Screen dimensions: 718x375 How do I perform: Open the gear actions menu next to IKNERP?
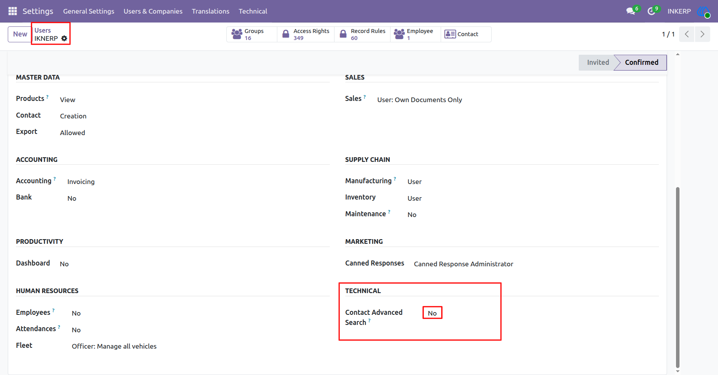pyautogui.click(x=64, y=38)
